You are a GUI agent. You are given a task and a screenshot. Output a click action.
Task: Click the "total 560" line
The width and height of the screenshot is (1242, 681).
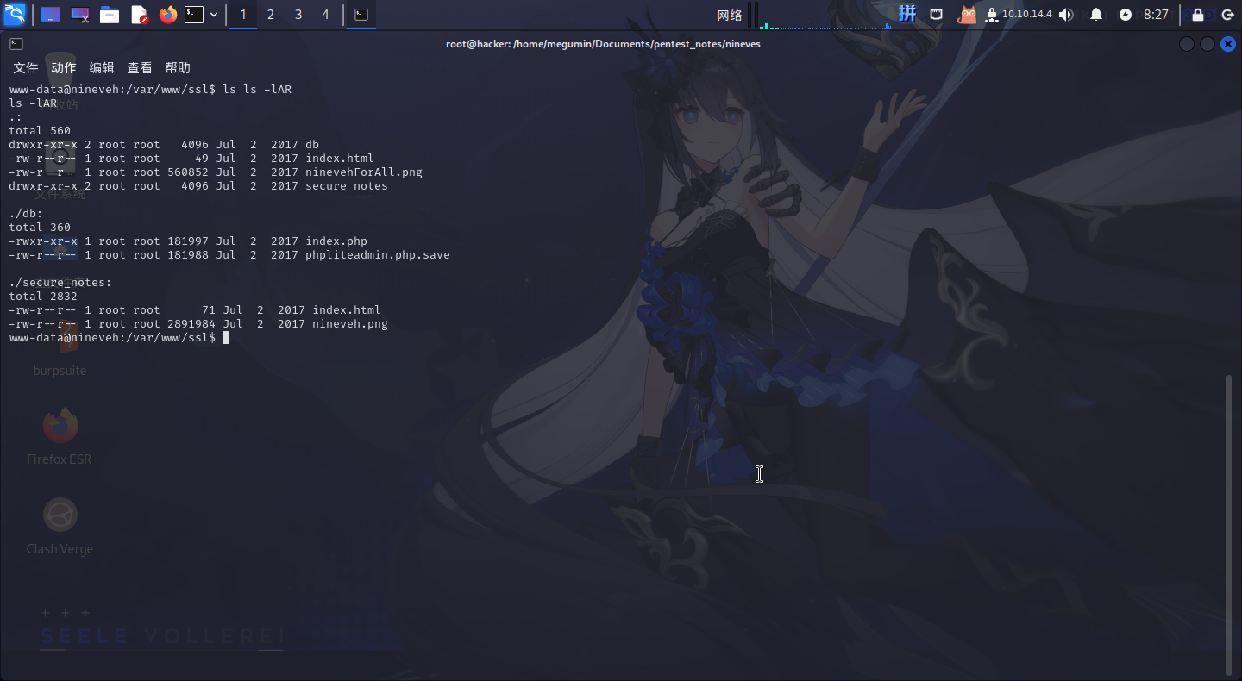40,131
